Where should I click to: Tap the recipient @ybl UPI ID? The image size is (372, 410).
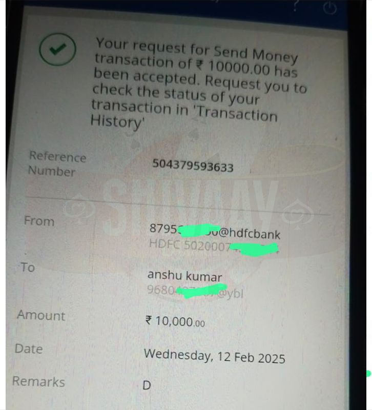tap(195, 291)
